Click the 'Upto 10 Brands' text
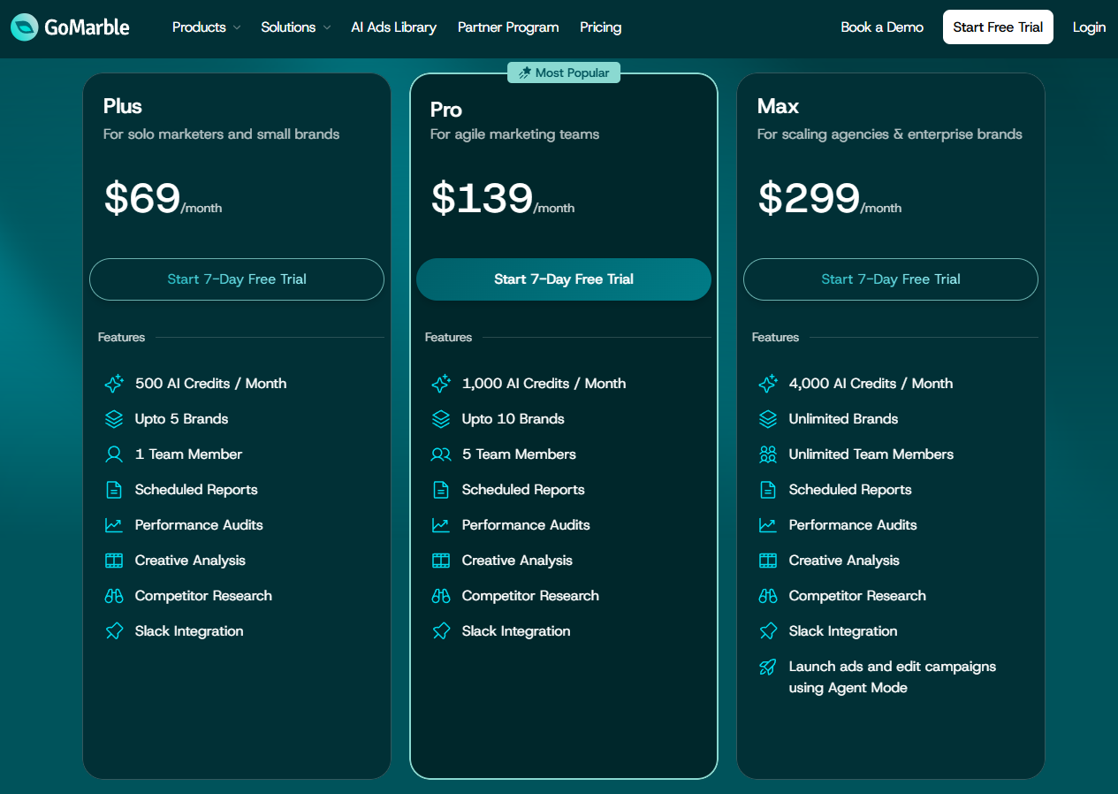The height and width of the screenshot is (794, 1118). pyautogui.click(x=513, y=419)
